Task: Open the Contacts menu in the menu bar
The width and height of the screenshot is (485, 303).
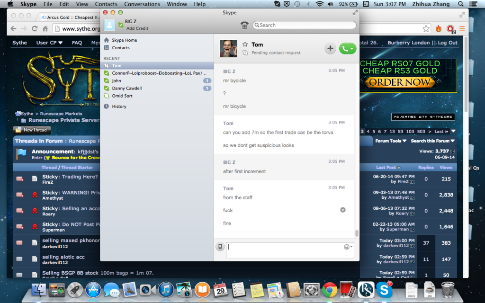Action: (x=106, y=4)
